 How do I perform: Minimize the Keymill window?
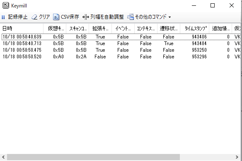[x=194, y=5]
